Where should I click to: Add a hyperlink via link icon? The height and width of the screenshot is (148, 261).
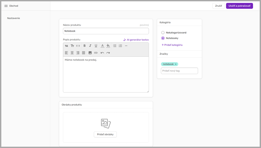[96, 53]
